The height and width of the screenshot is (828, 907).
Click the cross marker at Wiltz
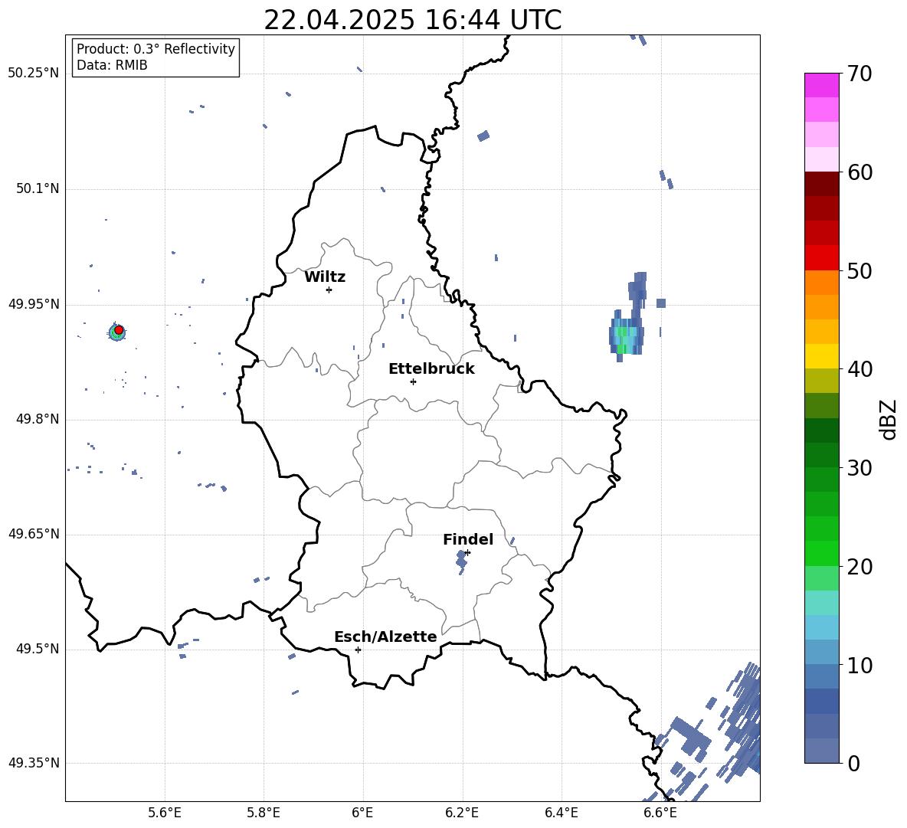click(x=329, y=290)
